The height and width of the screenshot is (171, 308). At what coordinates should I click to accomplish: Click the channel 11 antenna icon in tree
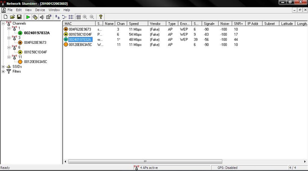click(x=14, y=57)
